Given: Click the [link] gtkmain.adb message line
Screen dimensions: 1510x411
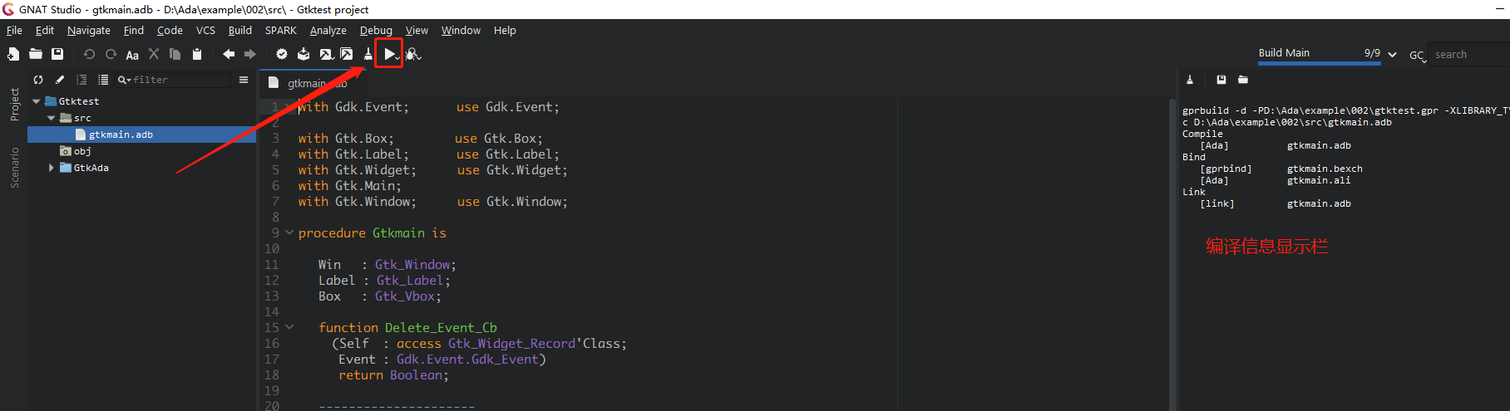Looking at the screenshot, I should click(x=1275, y=203).
